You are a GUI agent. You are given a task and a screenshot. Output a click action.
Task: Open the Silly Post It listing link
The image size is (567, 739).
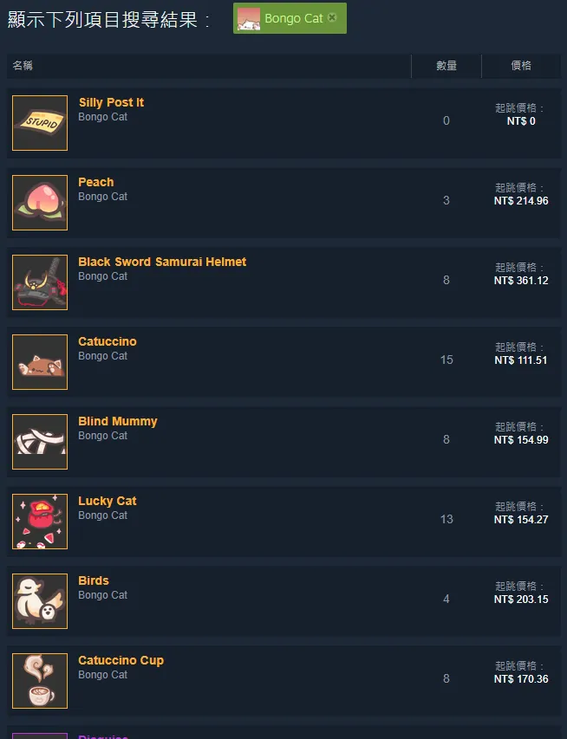pos(111,102)
